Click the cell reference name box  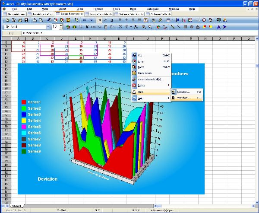coord(11,33)
